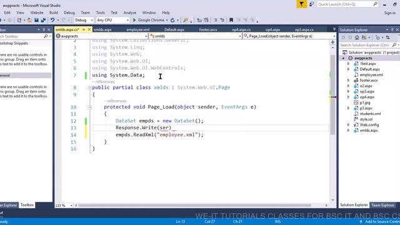Click the Save icon in toolbar
The width and height of the screenshot is (400, 225).
click(36, 20)
